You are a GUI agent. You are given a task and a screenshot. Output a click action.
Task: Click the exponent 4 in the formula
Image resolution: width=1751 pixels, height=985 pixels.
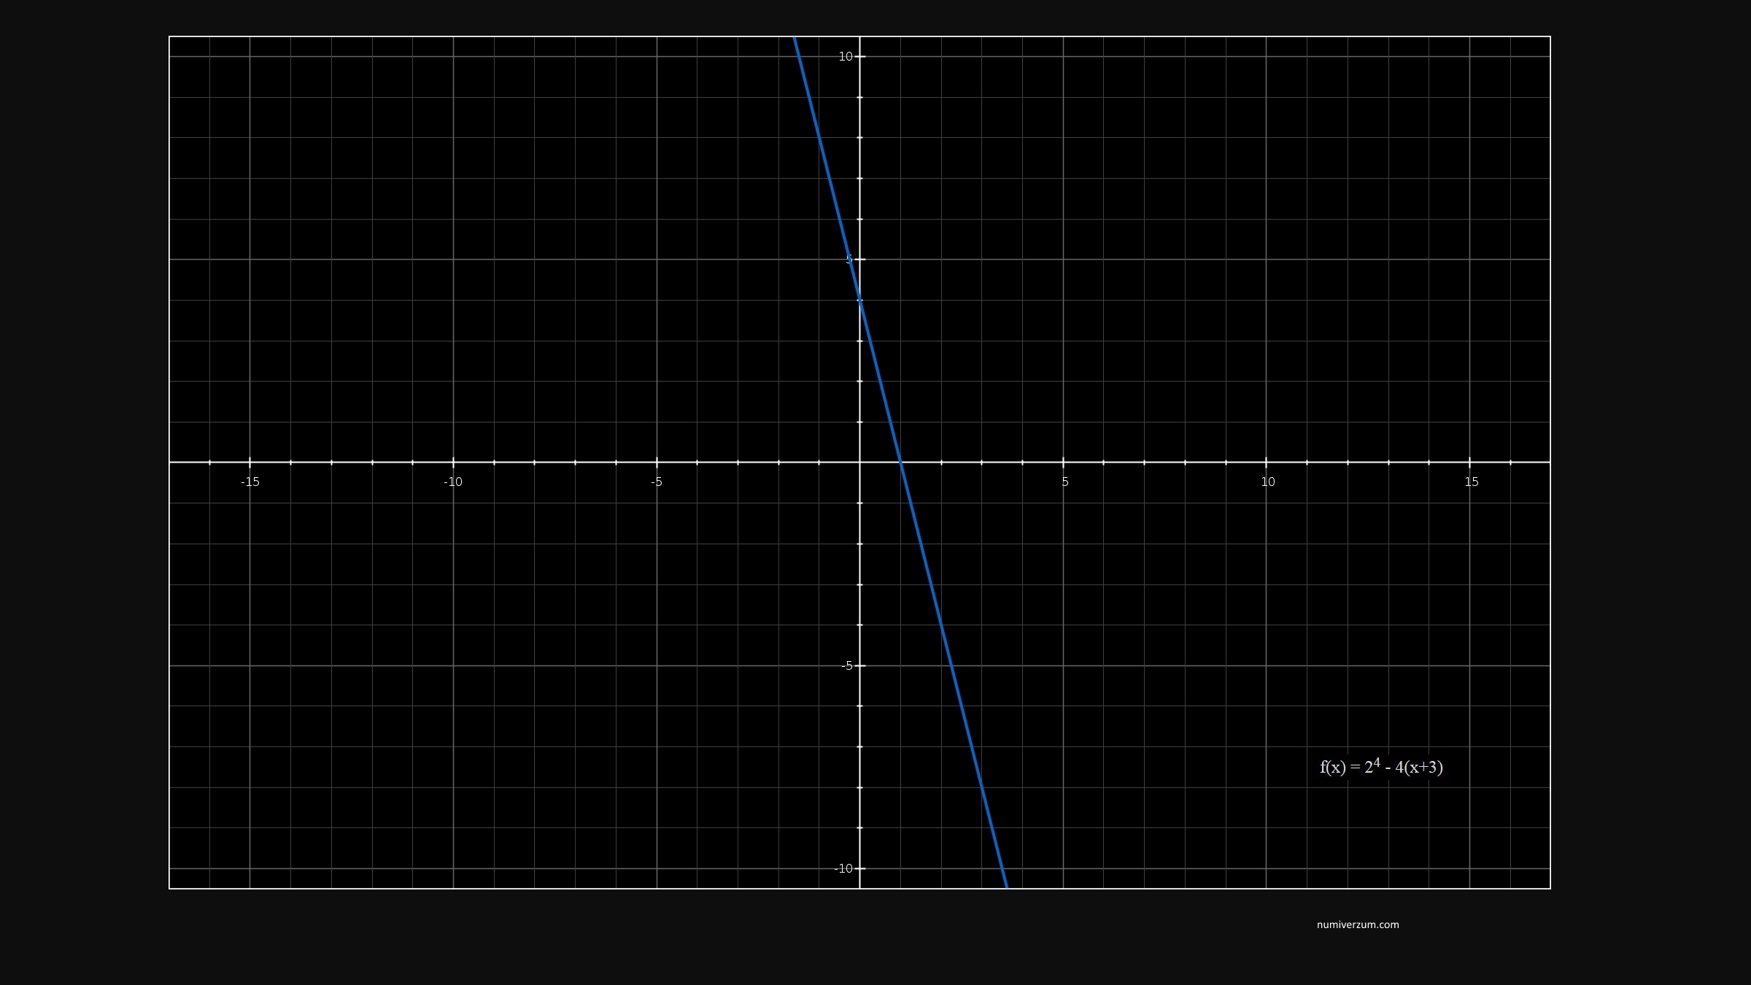1377,762
